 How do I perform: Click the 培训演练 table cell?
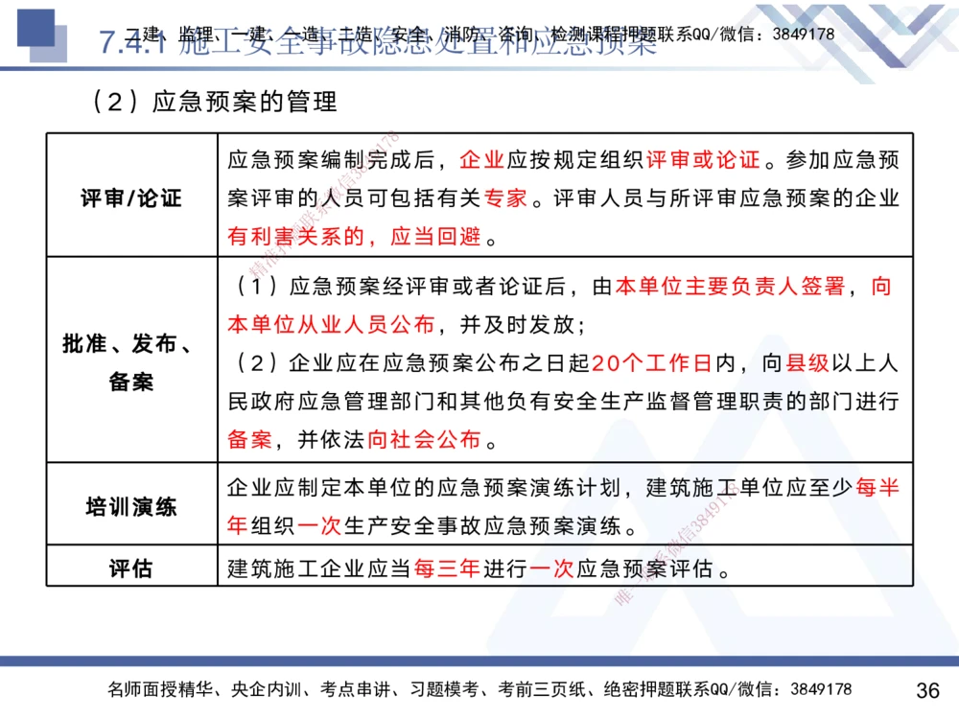pos(131,502)
